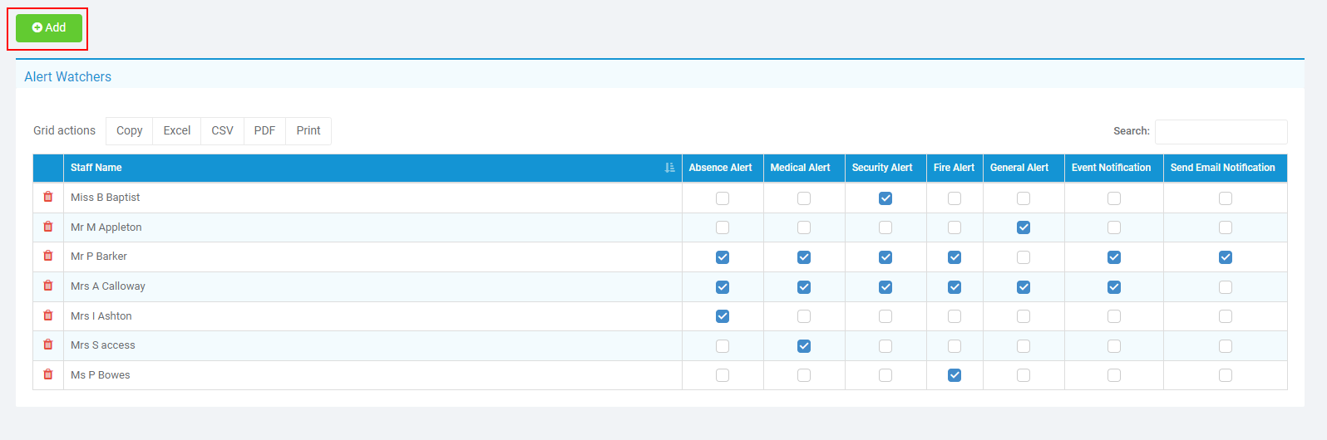Viewport: 1327px width, 440px height.
Task: Delete Ms P Bowes watcher entry
Action: [48, 374]
